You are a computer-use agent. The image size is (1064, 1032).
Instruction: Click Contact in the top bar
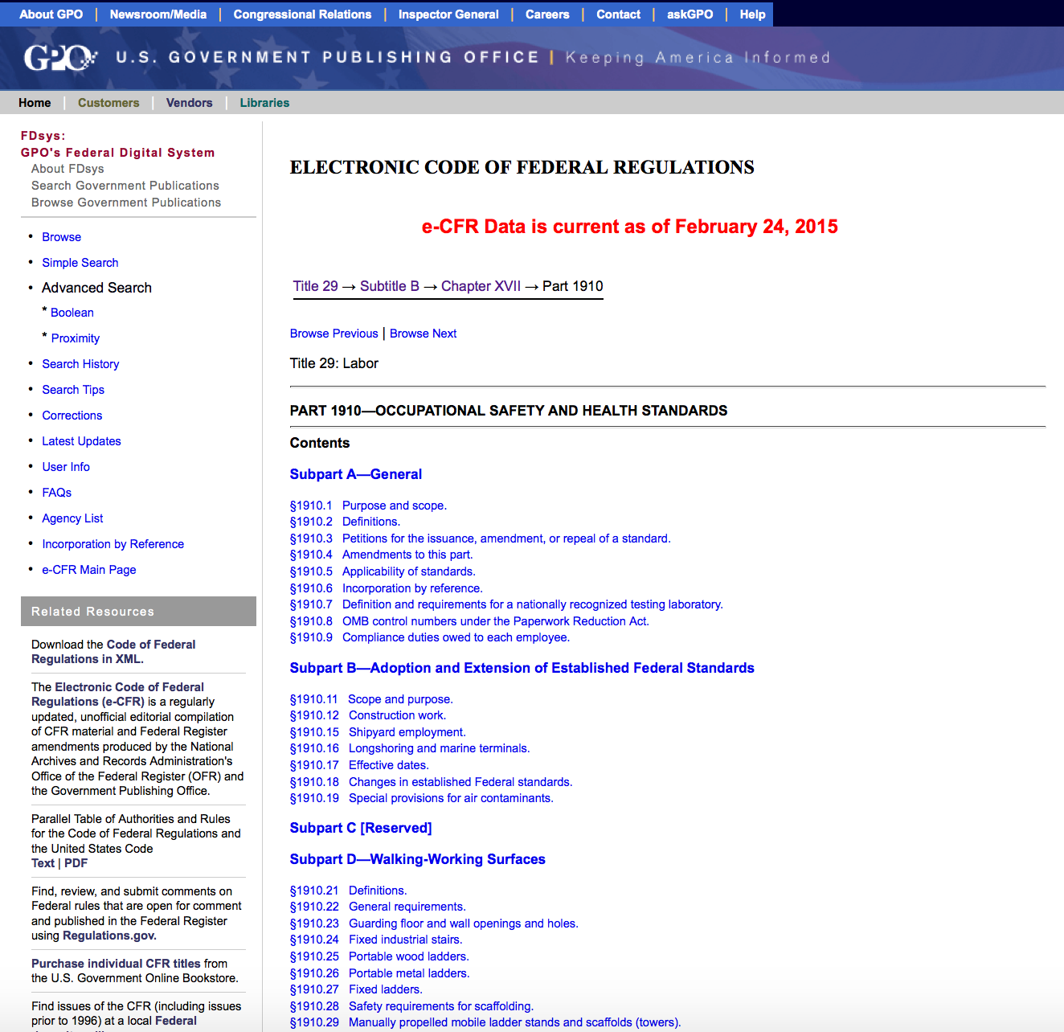[x=618, y=14]
